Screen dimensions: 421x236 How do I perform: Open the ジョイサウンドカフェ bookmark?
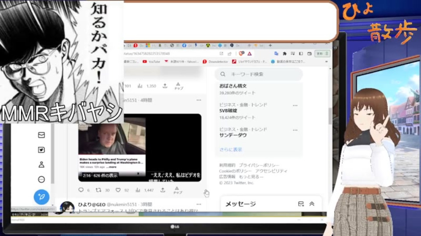(x=250, y=62)
